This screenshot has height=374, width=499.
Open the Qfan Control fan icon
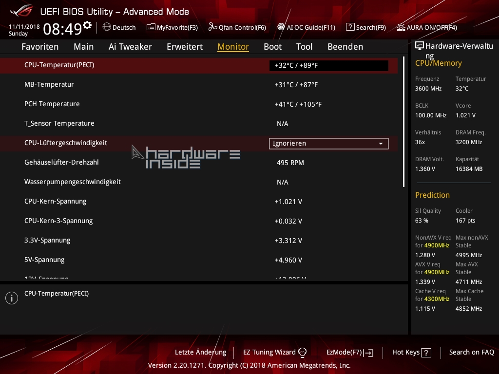(x=212, y=27)
